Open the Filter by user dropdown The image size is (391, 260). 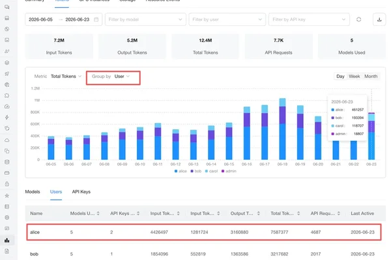[x=227, y=19]
